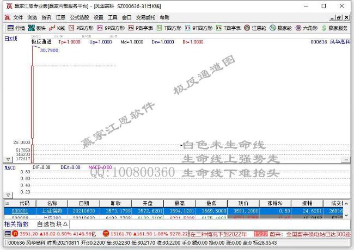Open the 交易委托 menu

145,17
